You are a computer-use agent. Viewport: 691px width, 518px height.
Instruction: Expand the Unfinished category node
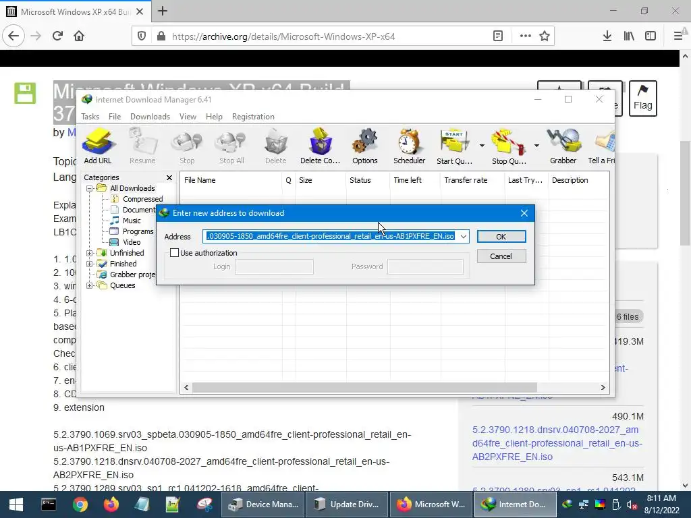coord(90,253)
